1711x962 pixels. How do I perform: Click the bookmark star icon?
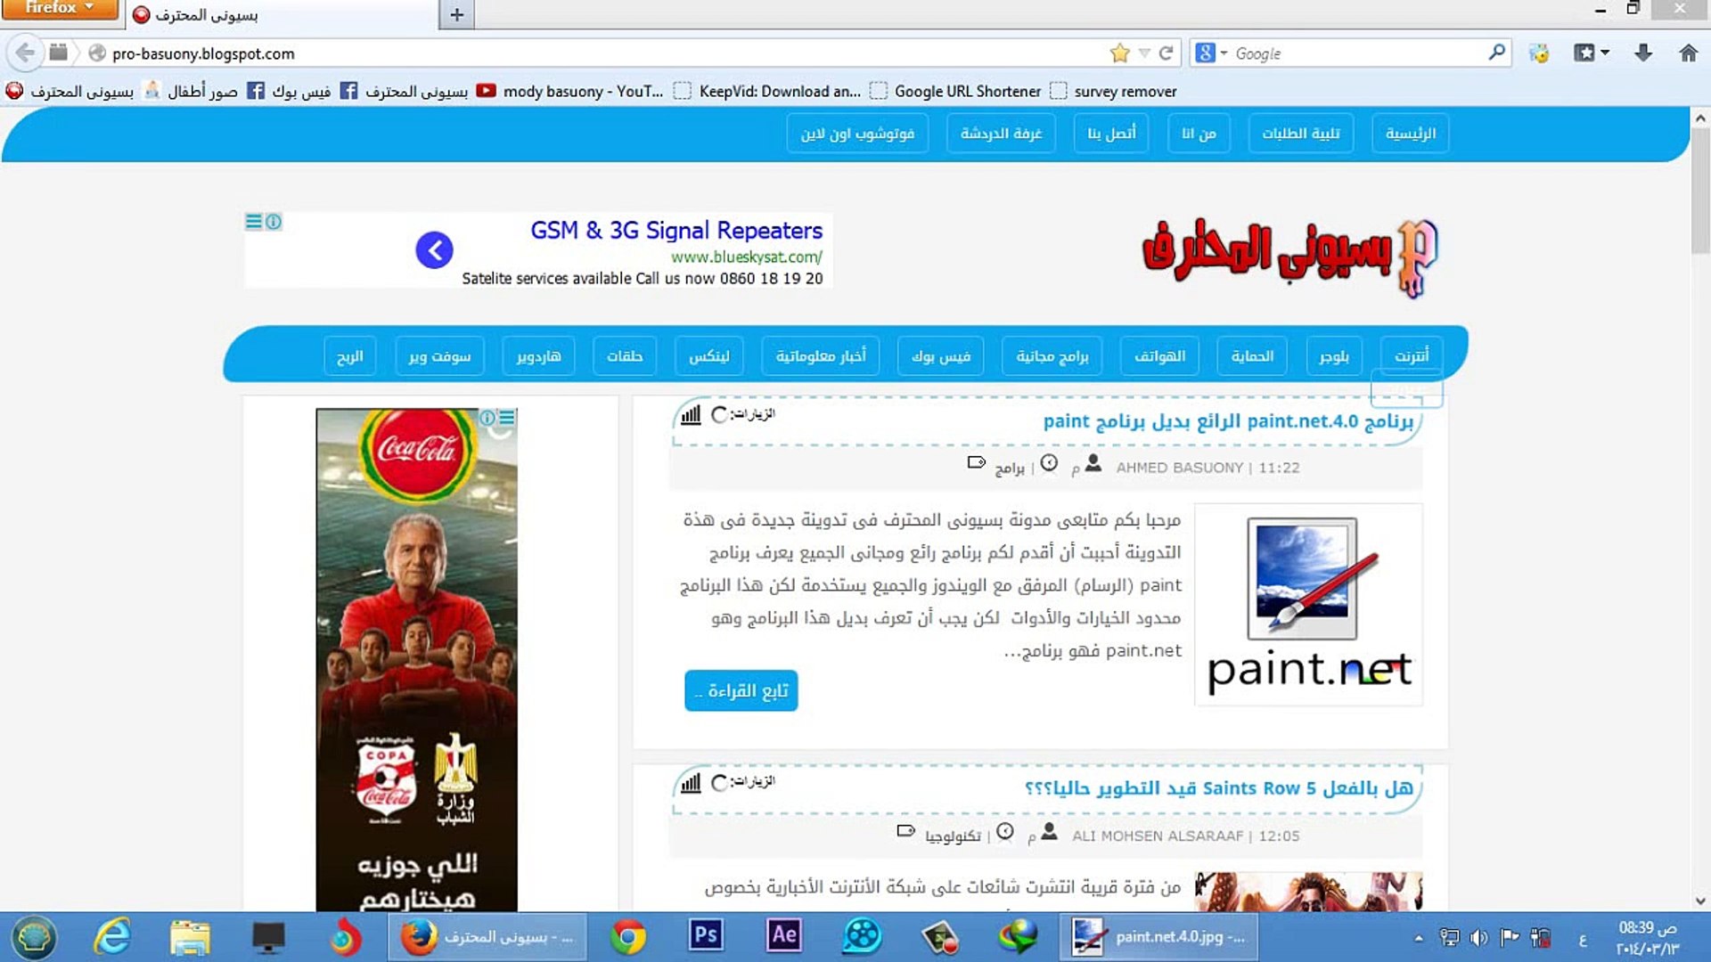(x=1119, y=53)
